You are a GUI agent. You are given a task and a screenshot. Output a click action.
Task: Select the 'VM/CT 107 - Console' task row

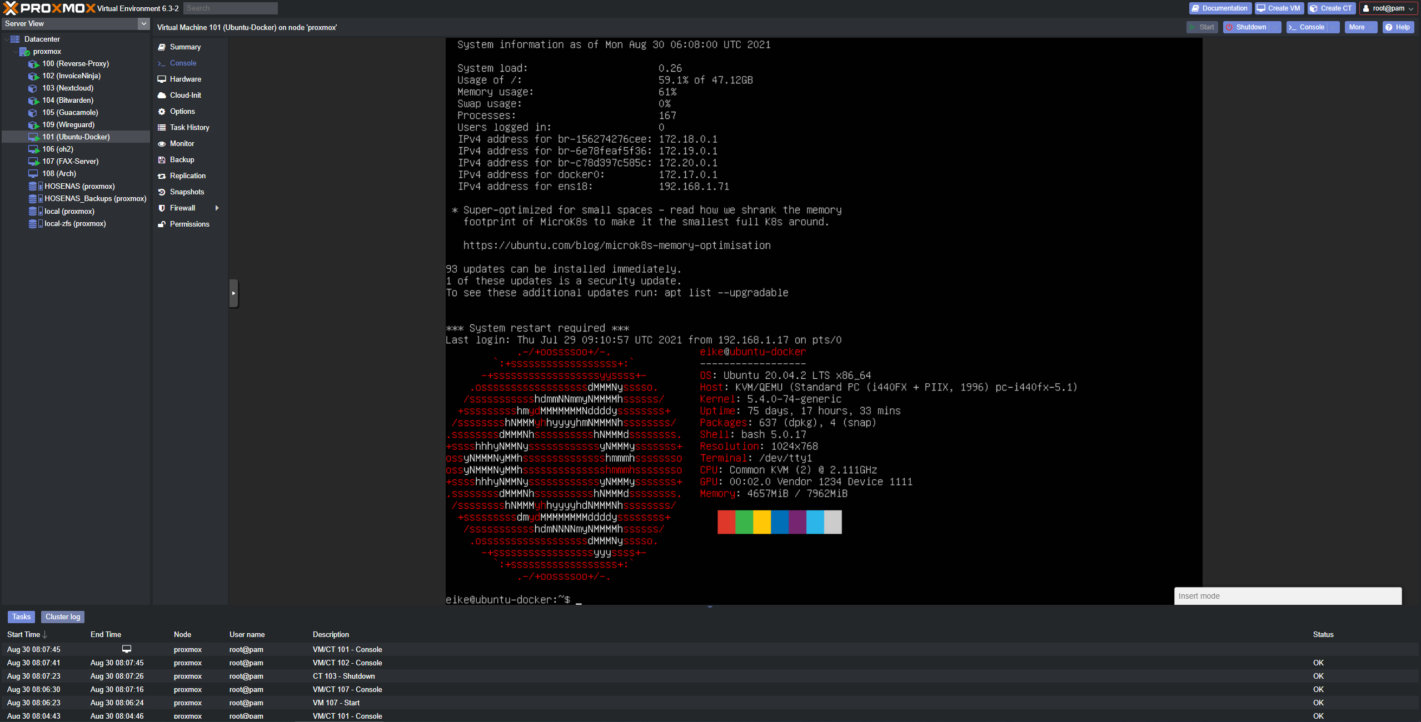coord(710,690)
